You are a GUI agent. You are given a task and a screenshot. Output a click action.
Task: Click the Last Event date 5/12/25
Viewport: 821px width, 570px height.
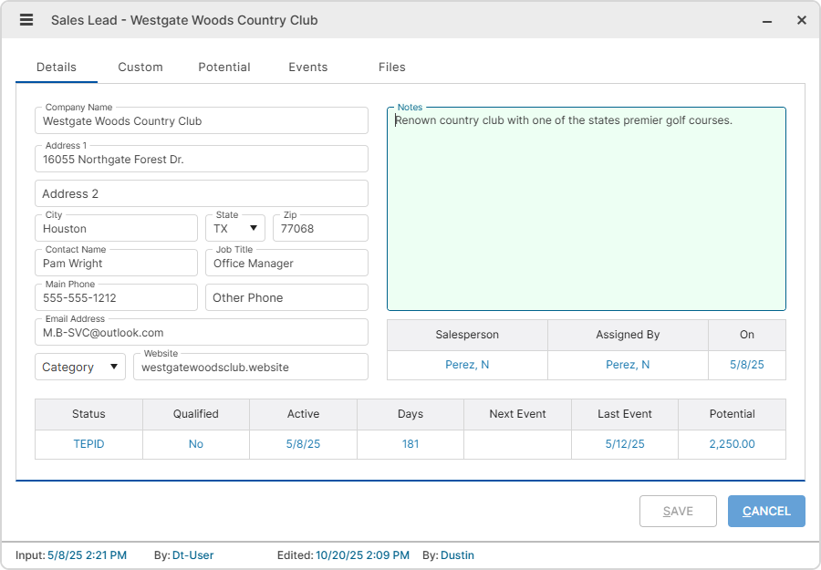(x=625, y=444)
